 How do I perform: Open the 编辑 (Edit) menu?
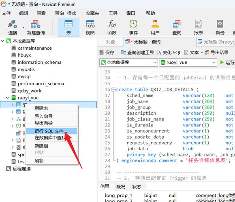(x=24, y=13)
